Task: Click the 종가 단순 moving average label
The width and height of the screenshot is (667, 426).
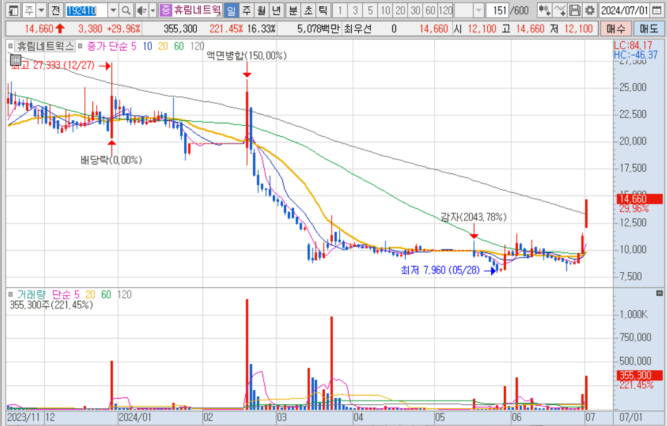Action: (x=107, y=46)
